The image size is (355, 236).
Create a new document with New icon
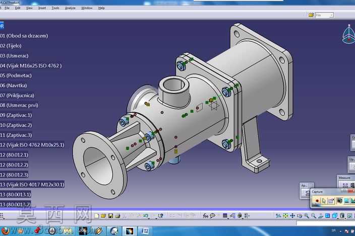coord(97,216)
